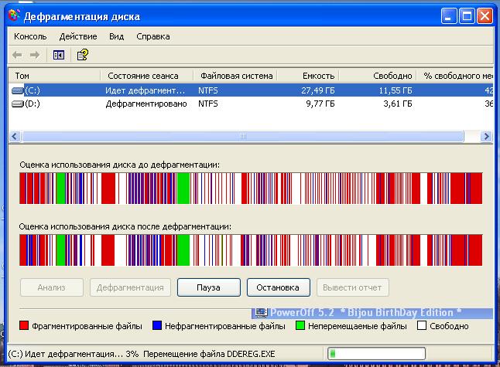
Task: Toggle the console tree show/hide icon
Action: click(59, 55)
